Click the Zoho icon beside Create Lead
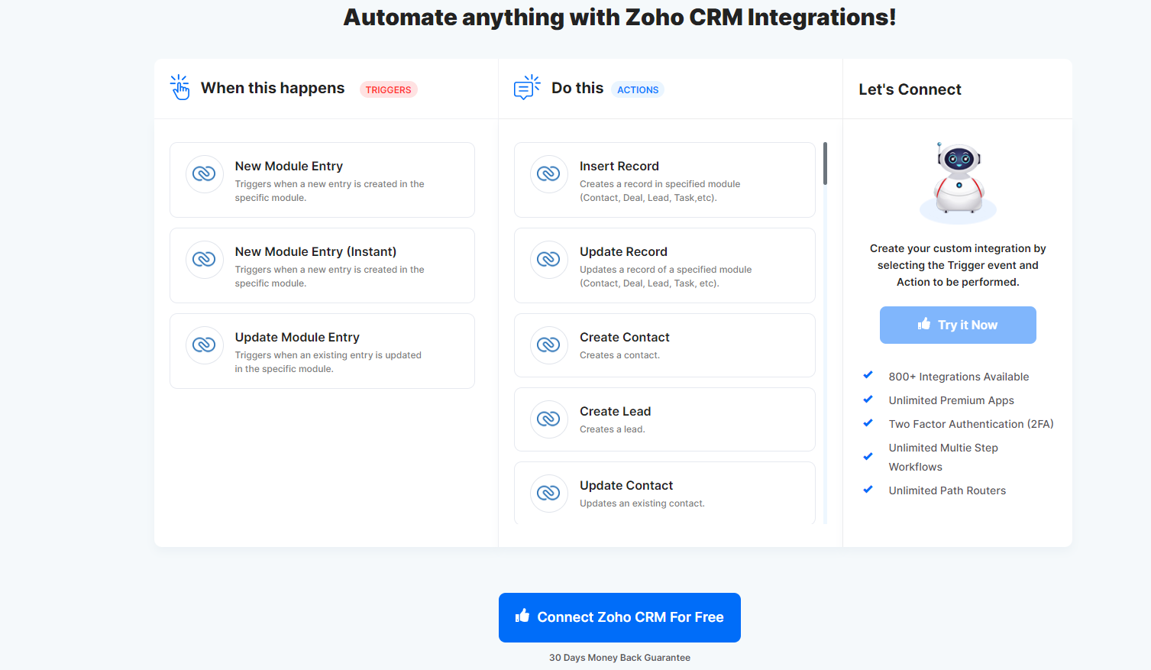 [548, 419]
